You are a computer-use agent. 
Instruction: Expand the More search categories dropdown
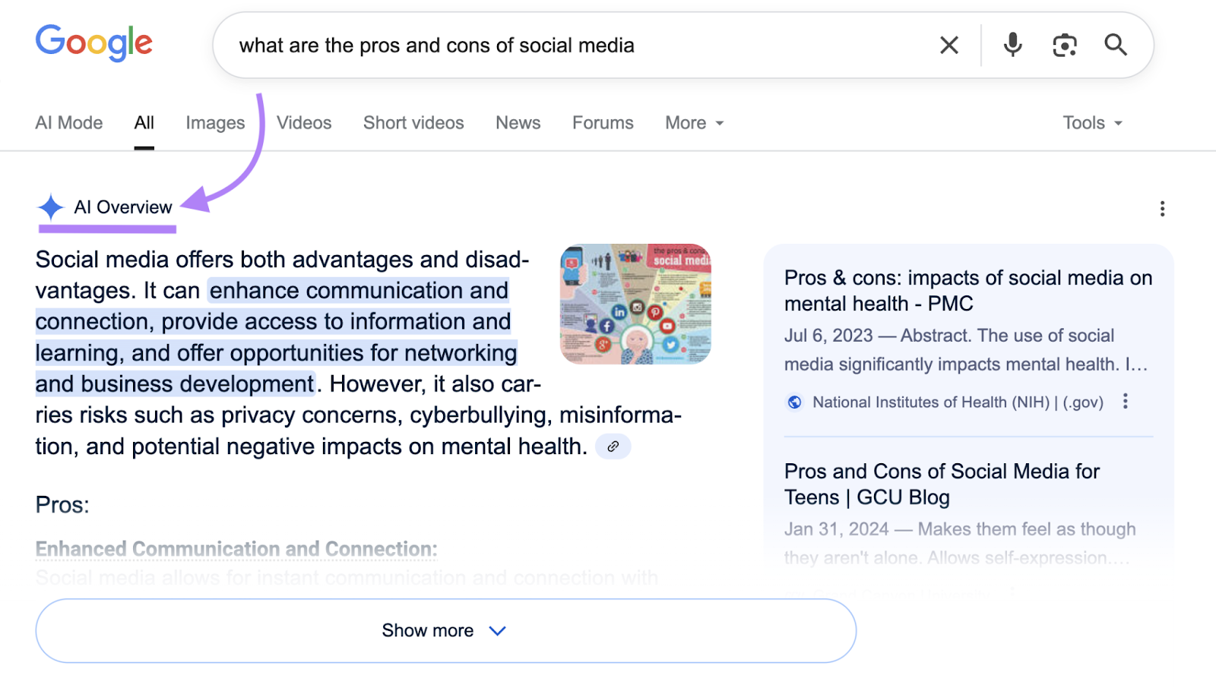click(x=692, y=122)
